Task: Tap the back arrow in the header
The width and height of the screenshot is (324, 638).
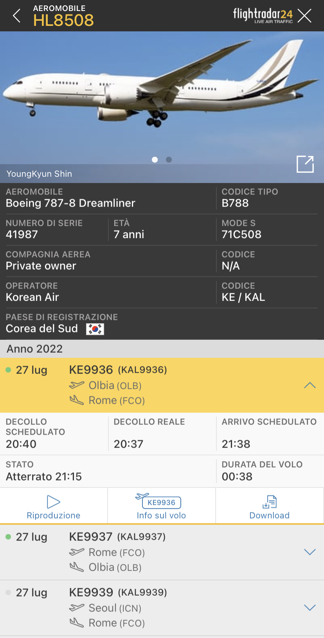Action: tap(16, 16)
